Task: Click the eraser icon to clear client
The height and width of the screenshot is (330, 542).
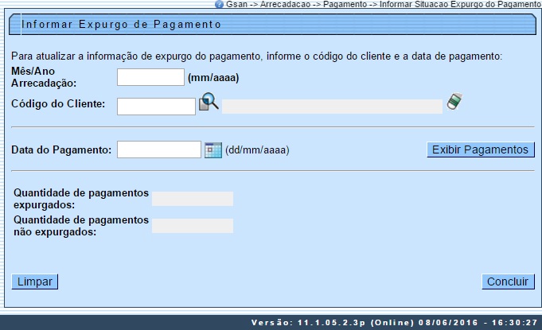Action: [x=454, y=102]
